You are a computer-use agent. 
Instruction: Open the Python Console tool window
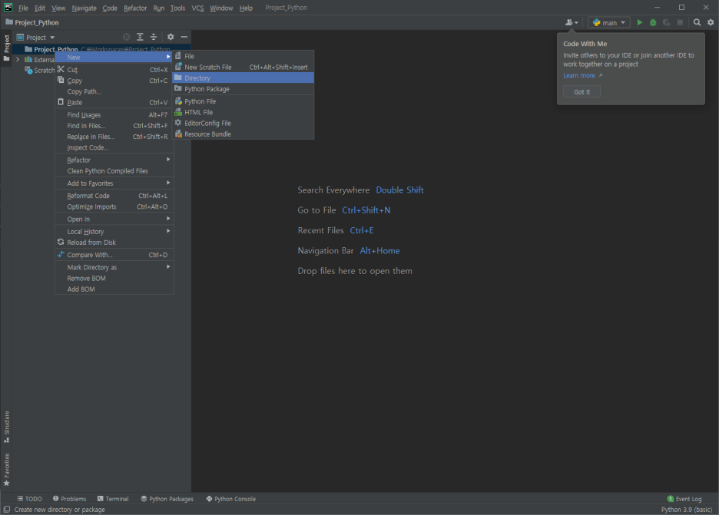pyautogui.click(x=230, y=499)
